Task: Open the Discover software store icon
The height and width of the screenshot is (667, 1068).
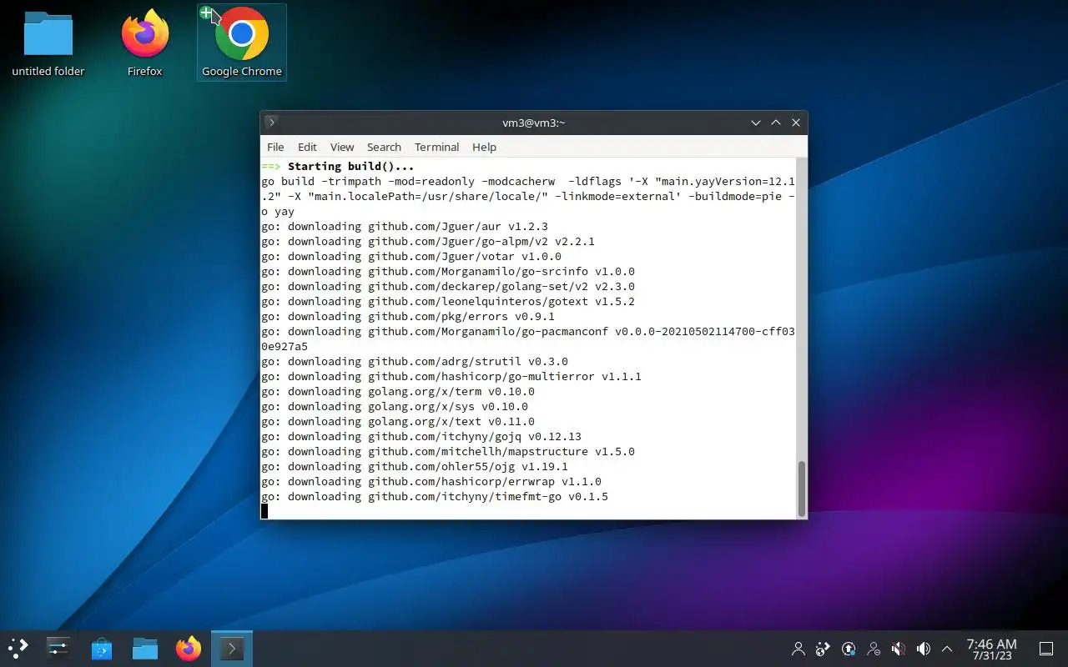Action: pyautogui.click(x=102, y=648)
